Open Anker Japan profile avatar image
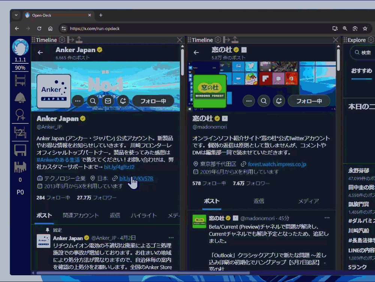375x282 pixels. pyautogui.click(x=54, y=91)
